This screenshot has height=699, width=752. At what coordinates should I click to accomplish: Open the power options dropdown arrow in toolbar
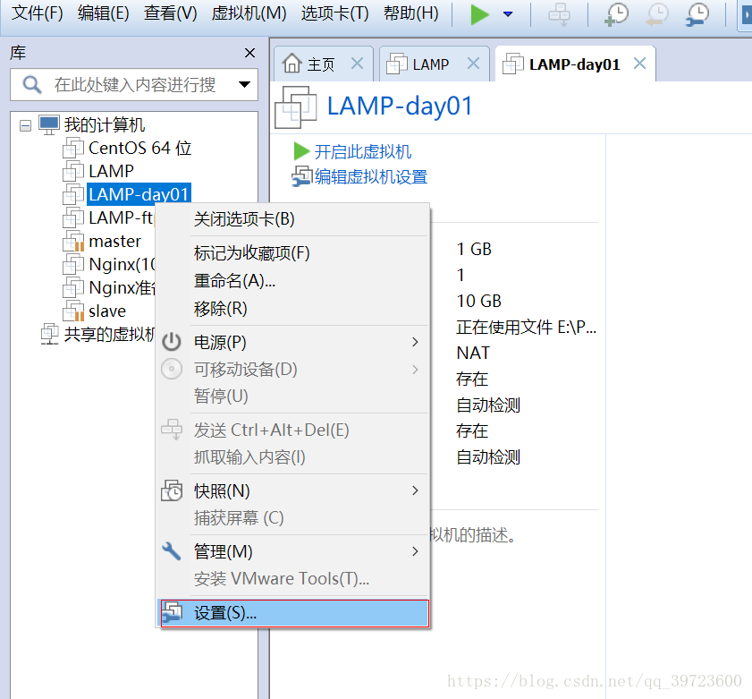(508, 14)
